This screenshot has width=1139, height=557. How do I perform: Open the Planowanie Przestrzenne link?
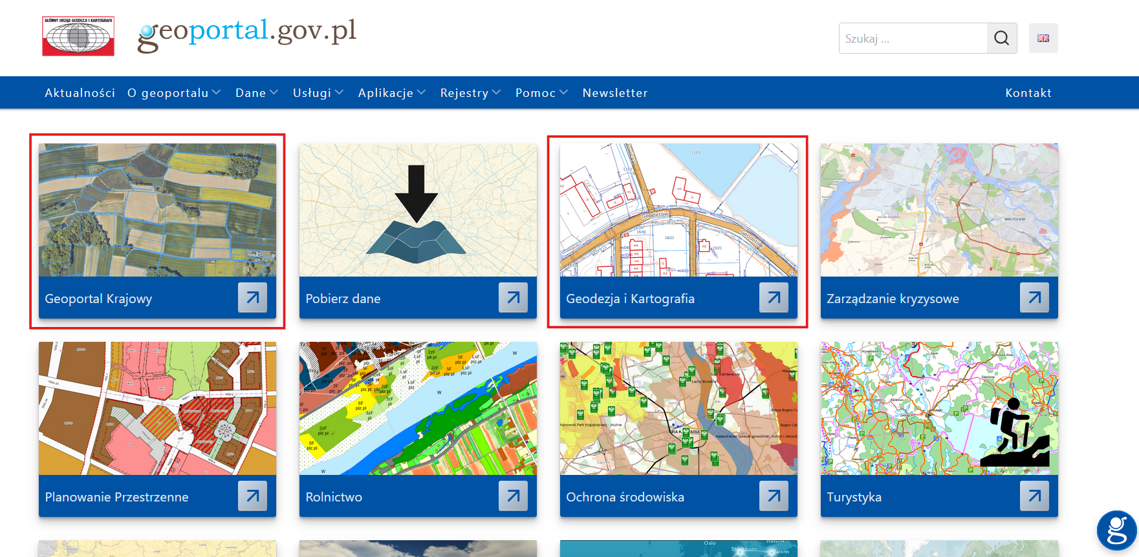117,497
